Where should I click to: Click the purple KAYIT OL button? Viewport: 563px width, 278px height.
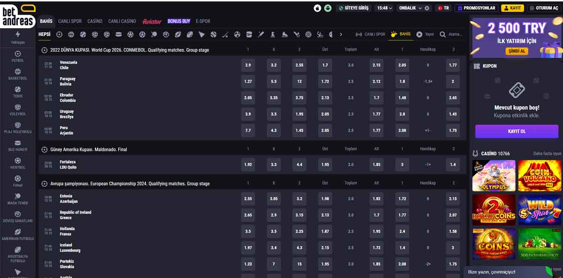click(517, 131)
